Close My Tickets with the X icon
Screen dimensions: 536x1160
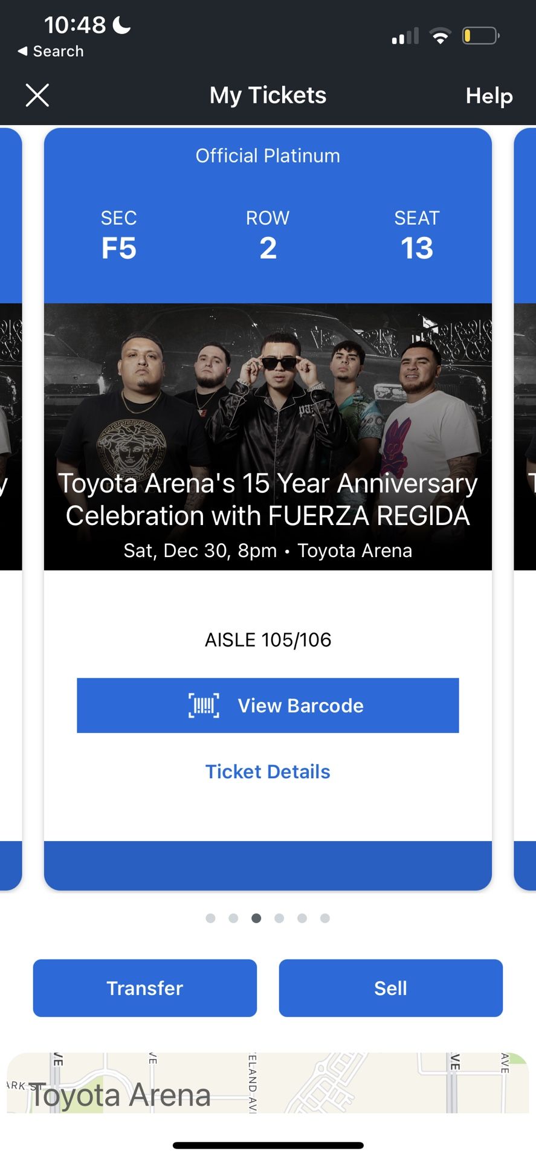pyautogui.click(x=37, y=95)
